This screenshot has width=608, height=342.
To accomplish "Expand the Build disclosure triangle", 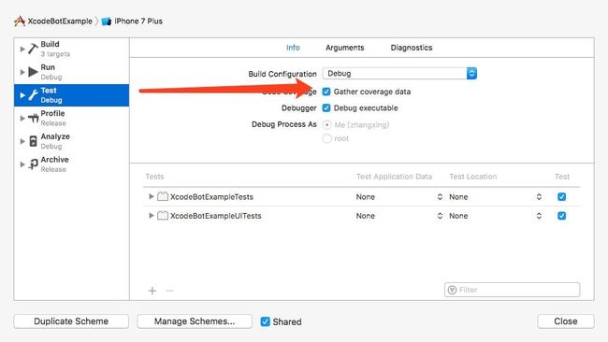I will pyautogui.click(x=22, y=50).
